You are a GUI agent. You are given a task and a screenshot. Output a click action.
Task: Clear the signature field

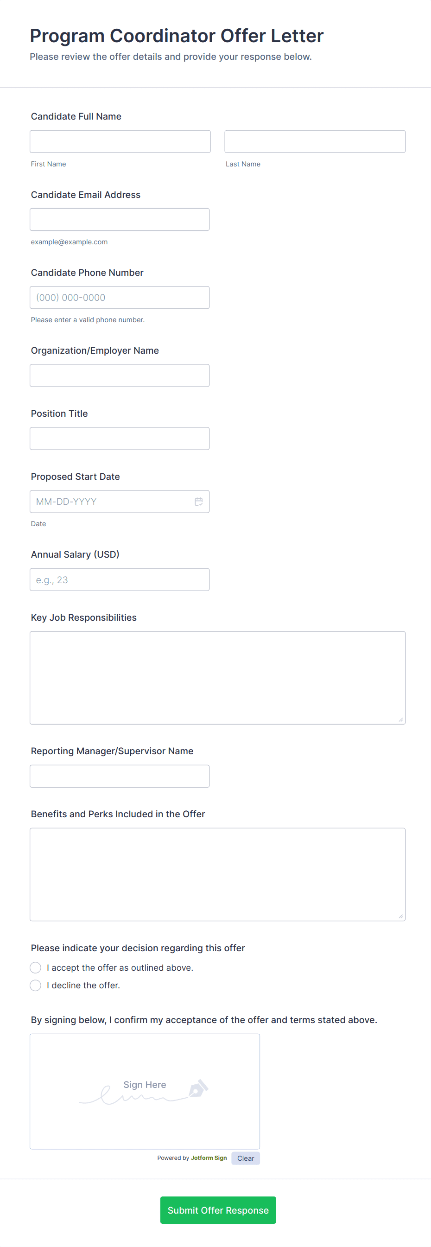[x=245, y=1158]
